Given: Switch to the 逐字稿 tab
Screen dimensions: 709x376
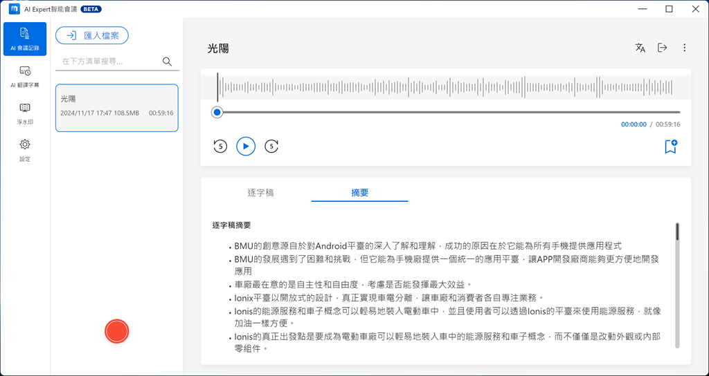Looking at the screenshot, I should pyautogui.click(x=260, y=193).
